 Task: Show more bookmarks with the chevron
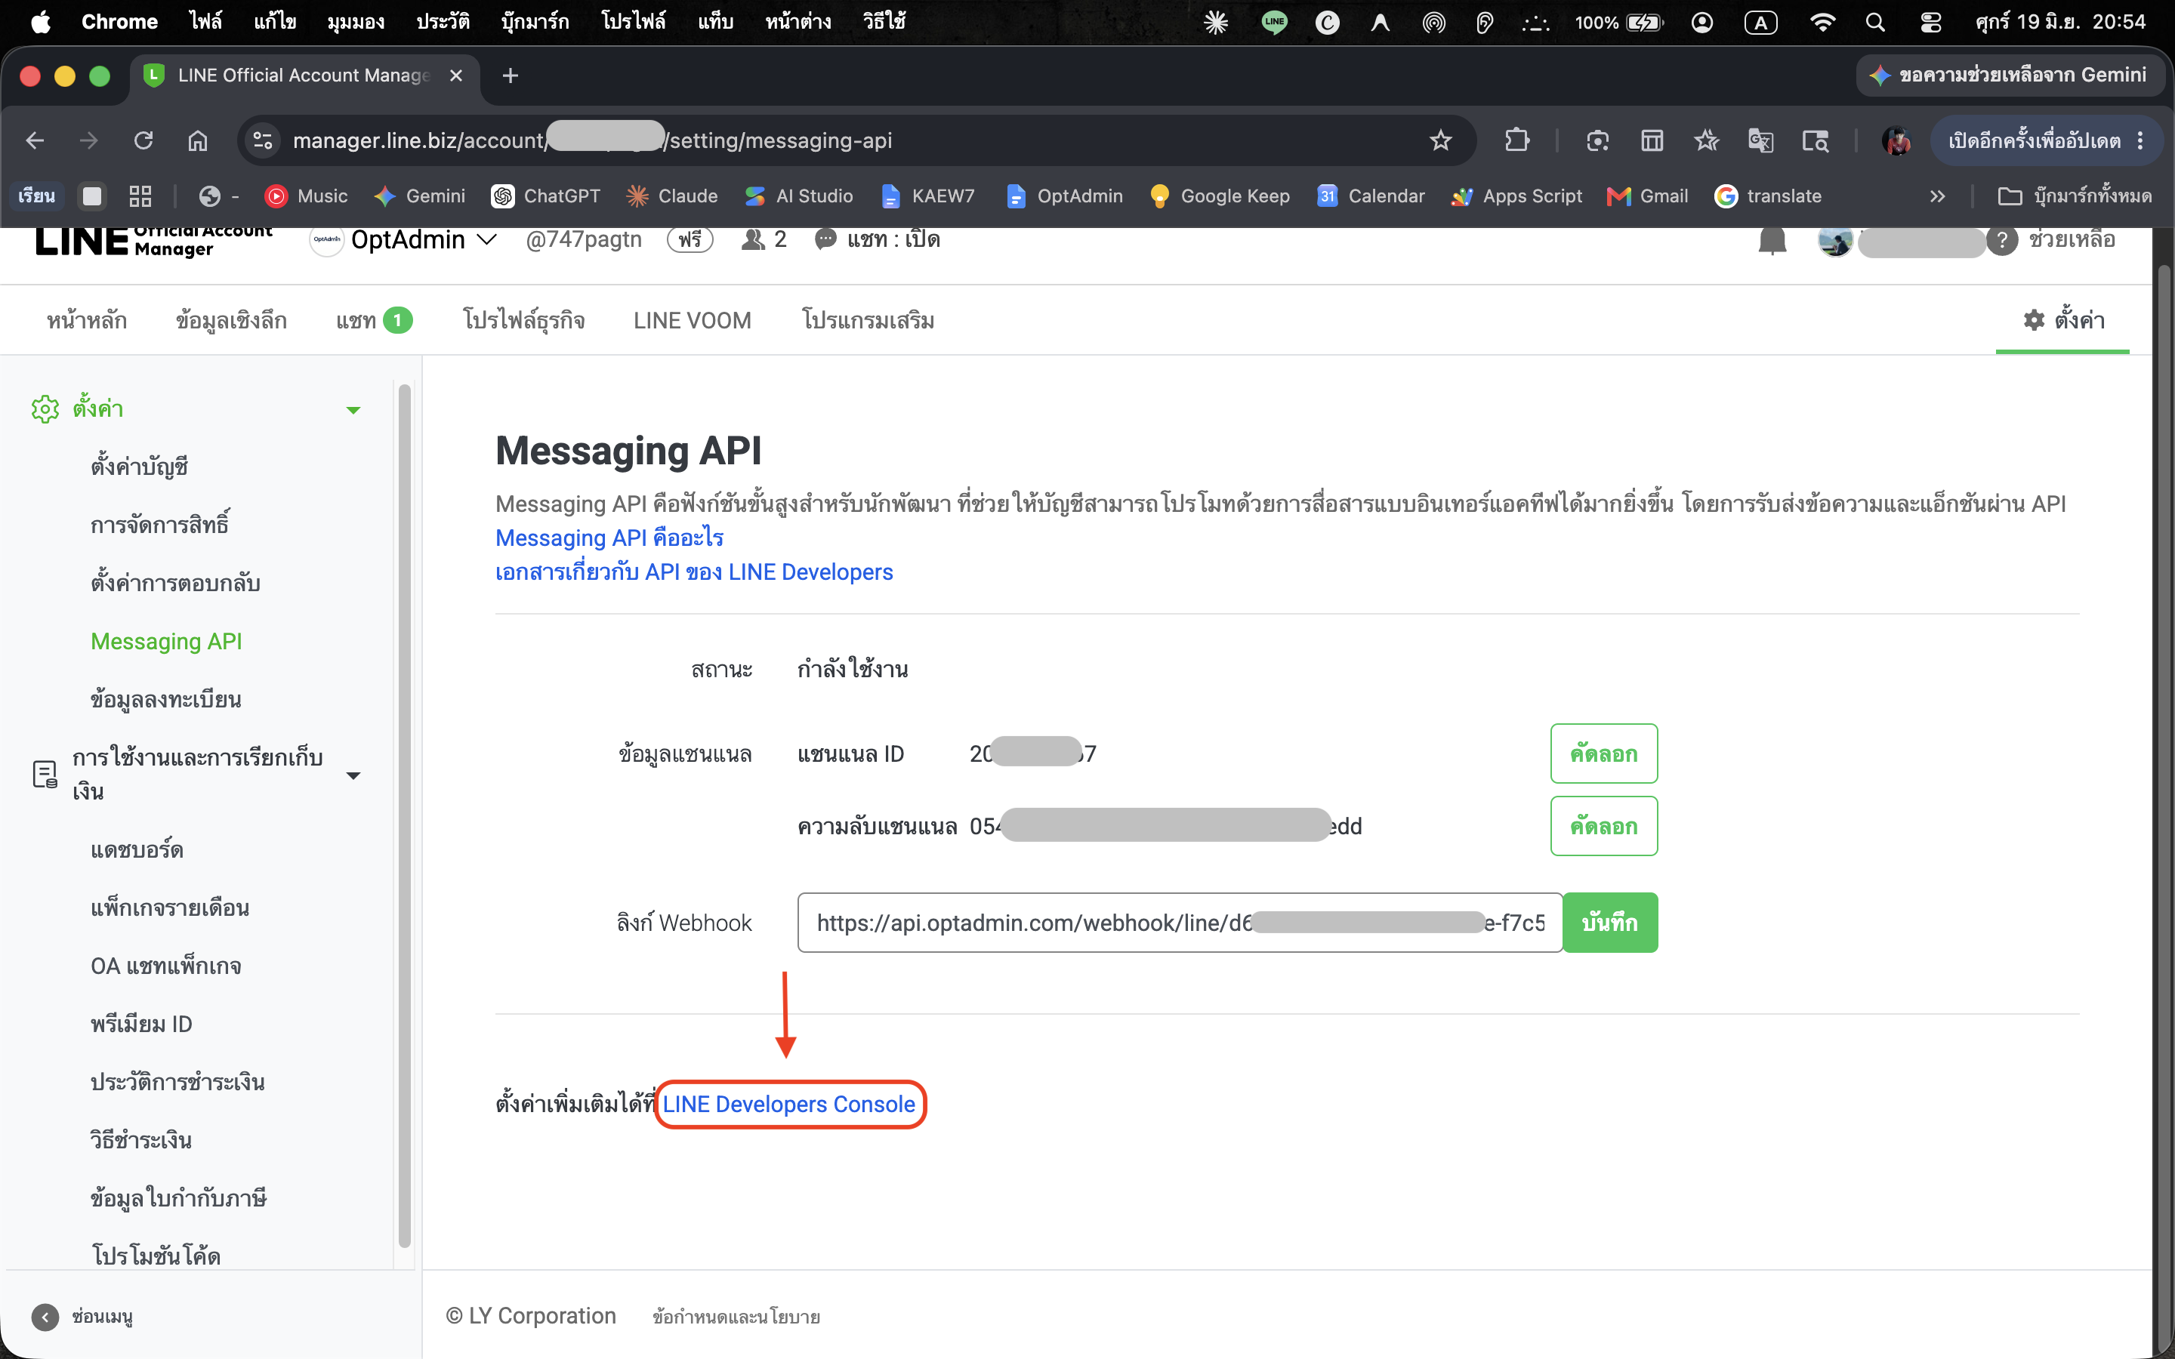click(1938, 196)
